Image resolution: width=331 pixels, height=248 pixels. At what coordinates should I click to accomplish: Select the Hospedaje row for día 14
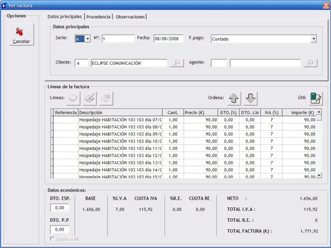click(x=185, y=170)
